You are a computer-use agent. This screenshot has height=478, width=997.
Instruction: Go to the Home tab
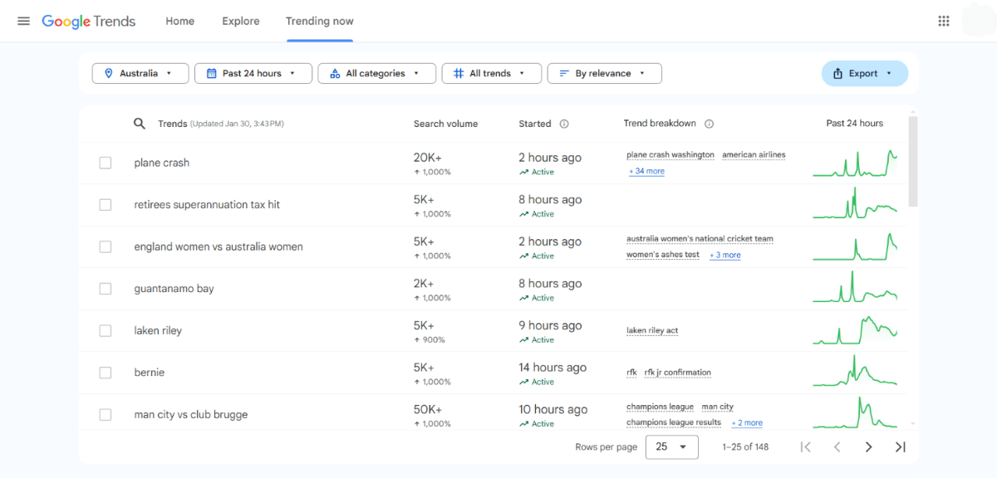[x=179, y=21]
